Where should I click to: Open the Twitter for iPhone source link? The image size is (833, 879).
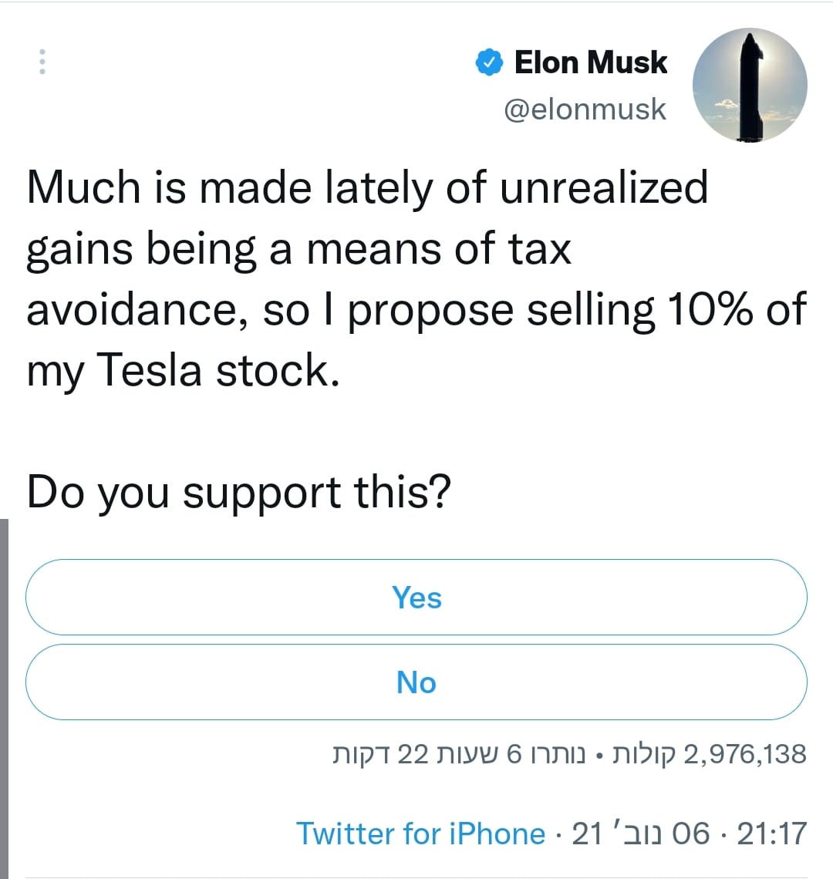[x=420, y=834]
